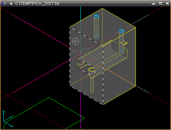Click the gray arrow symbol on the left face

(x=81, y=52)
